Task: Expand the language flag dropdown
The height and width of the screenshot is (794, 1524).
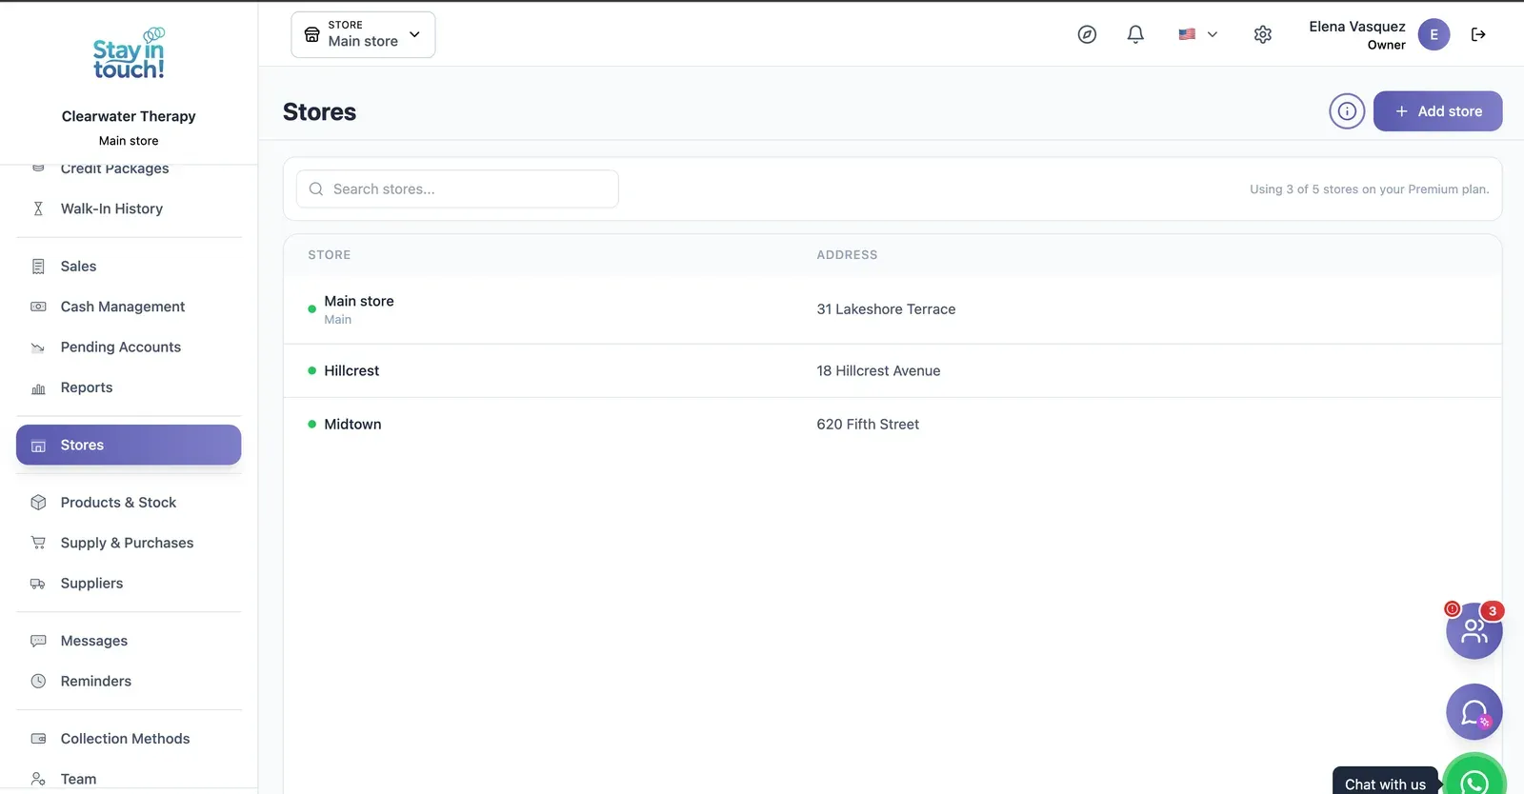Action: pyautogui.click(x=1197, y=34)
